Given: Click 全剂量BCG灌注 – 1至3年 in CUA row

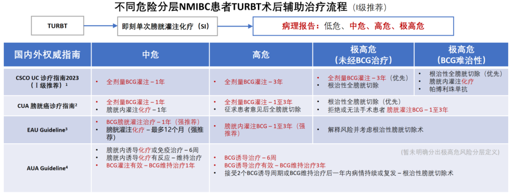Looking at the screenshot, I should 258,102.
